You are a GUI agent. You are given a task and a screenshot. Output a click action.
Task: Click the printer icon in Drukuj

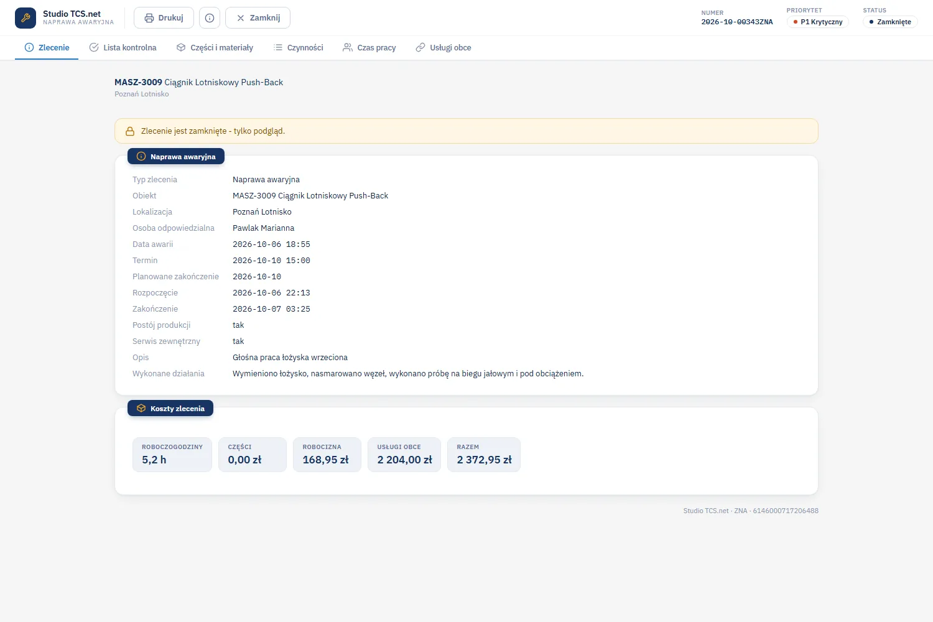tap(149, 18)
